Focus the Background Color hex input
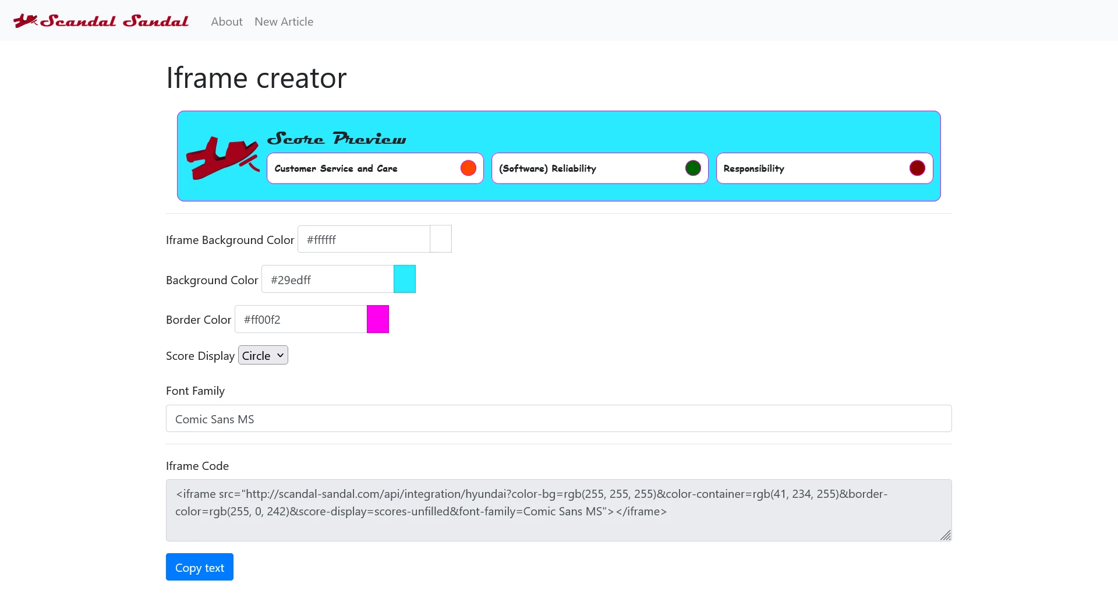Image resolution: width=1118 pixels, height=598 pixels. tap(328, 279)
